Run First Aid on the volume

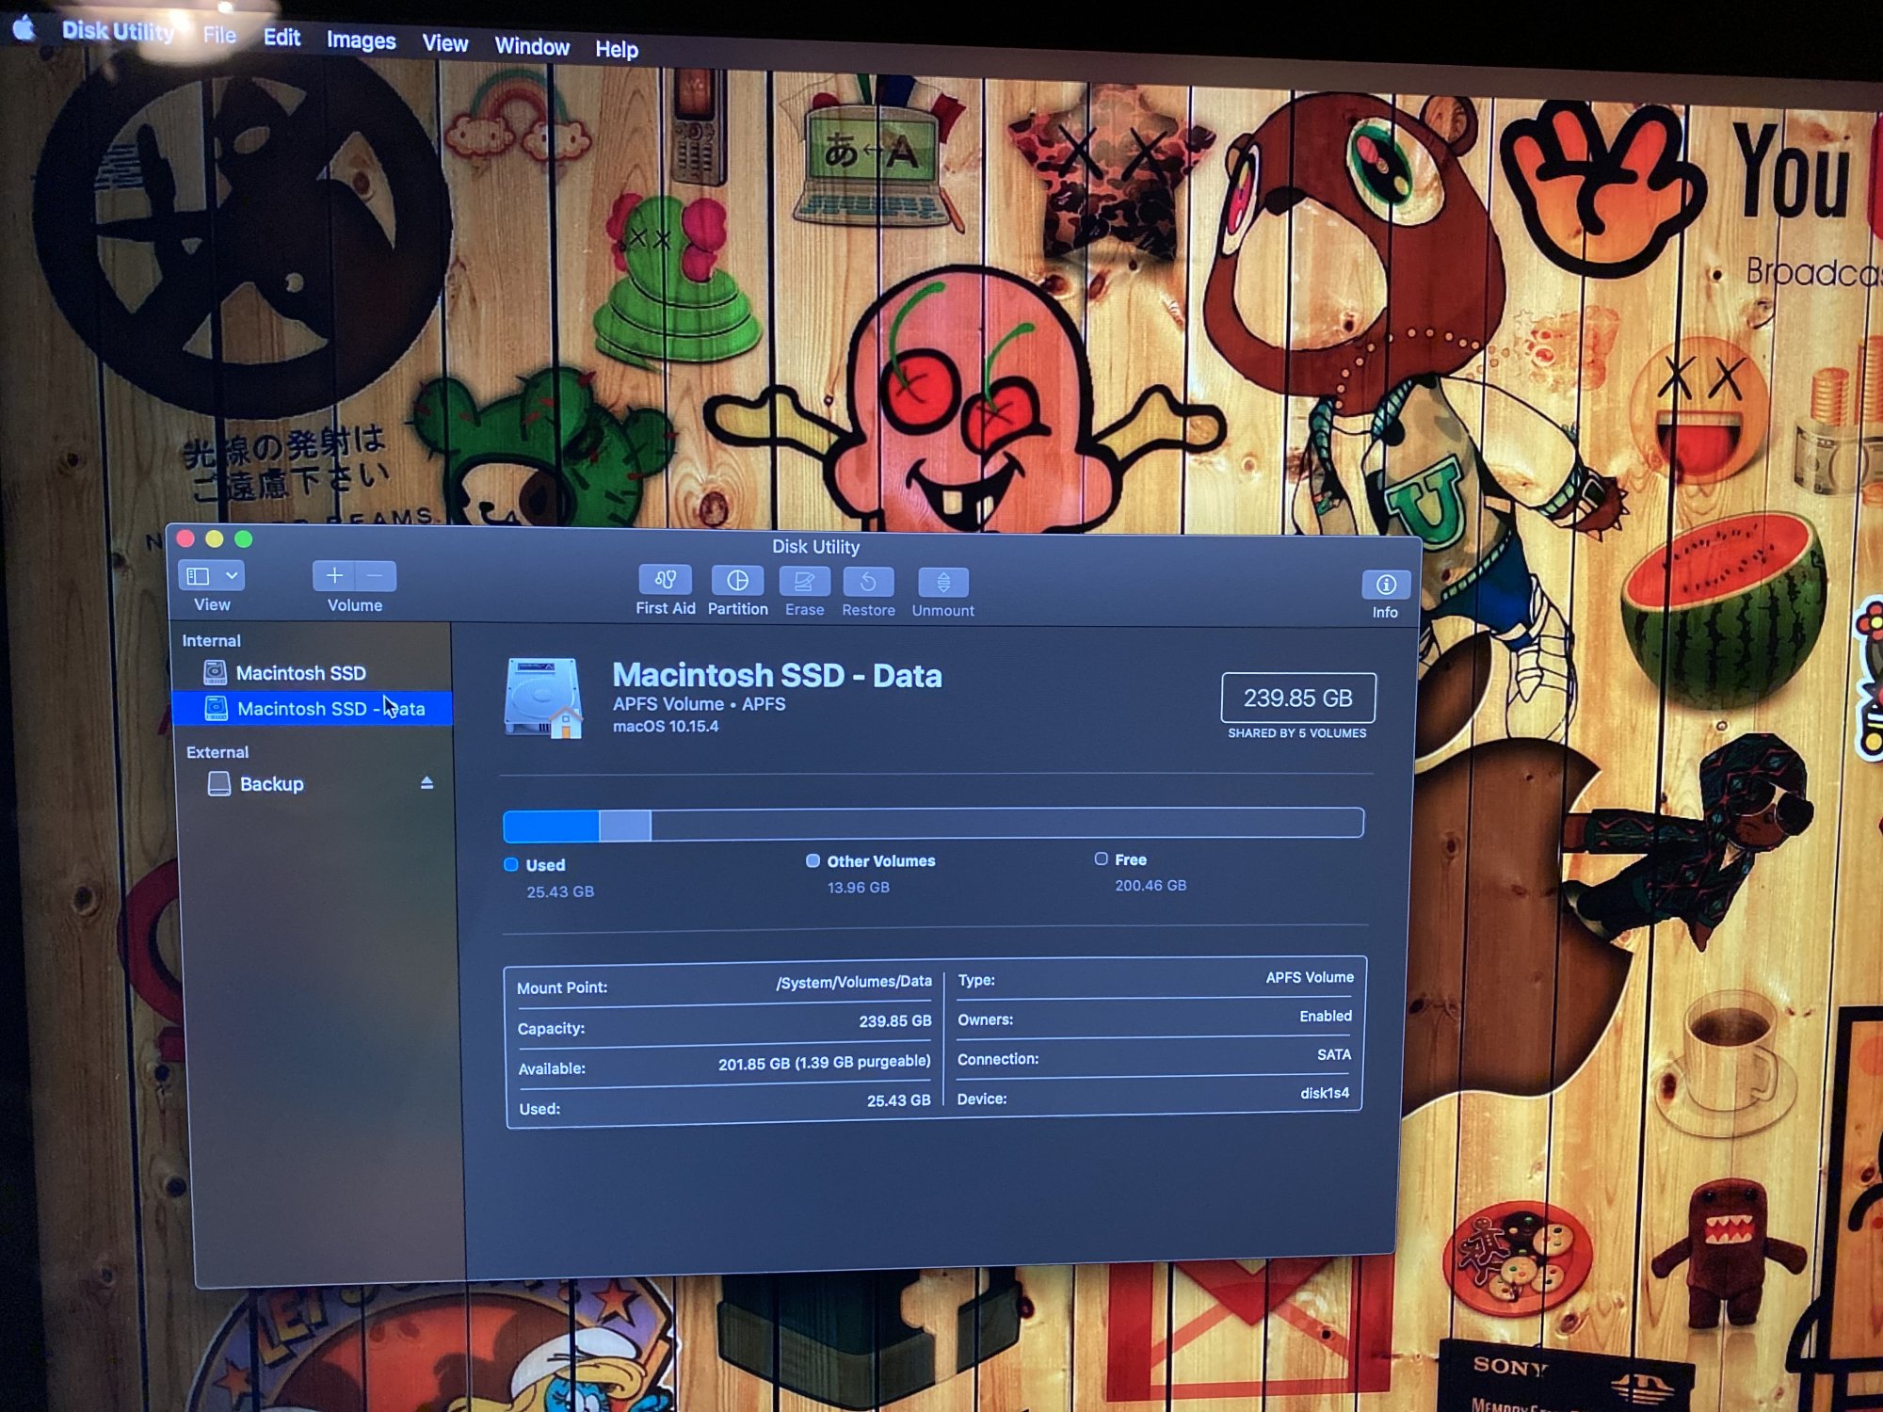click(x=666, y=580)
